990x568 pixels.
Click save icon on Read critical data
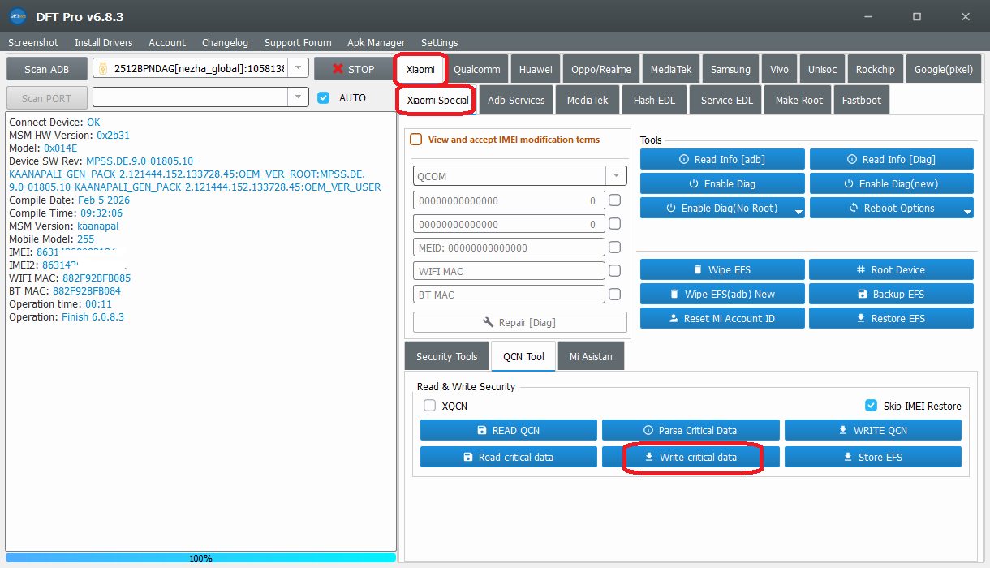pos(467,457)
